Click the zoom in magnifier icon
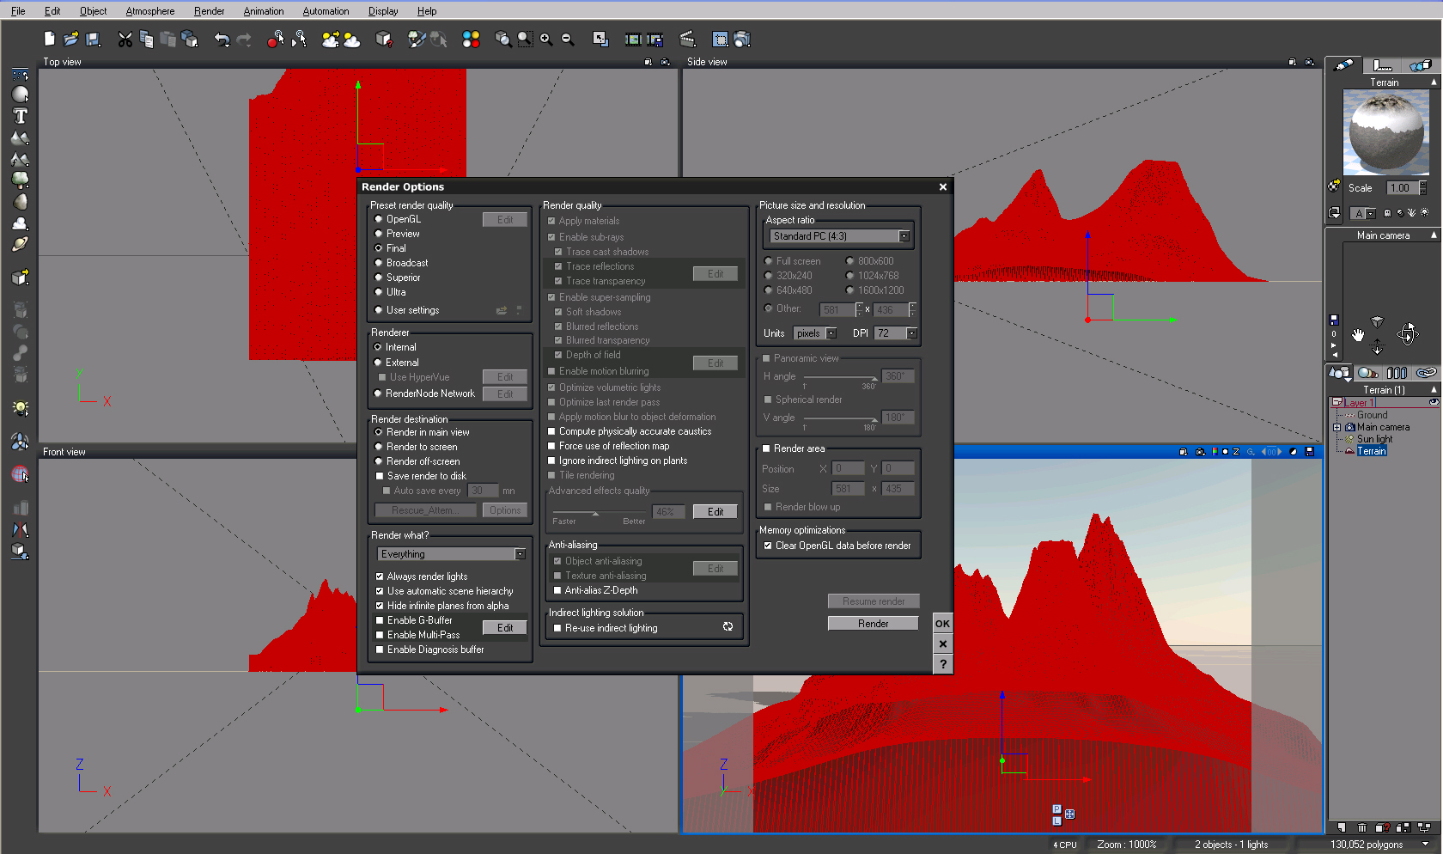The image size is (1443, 854). click(x=546, y=39)
